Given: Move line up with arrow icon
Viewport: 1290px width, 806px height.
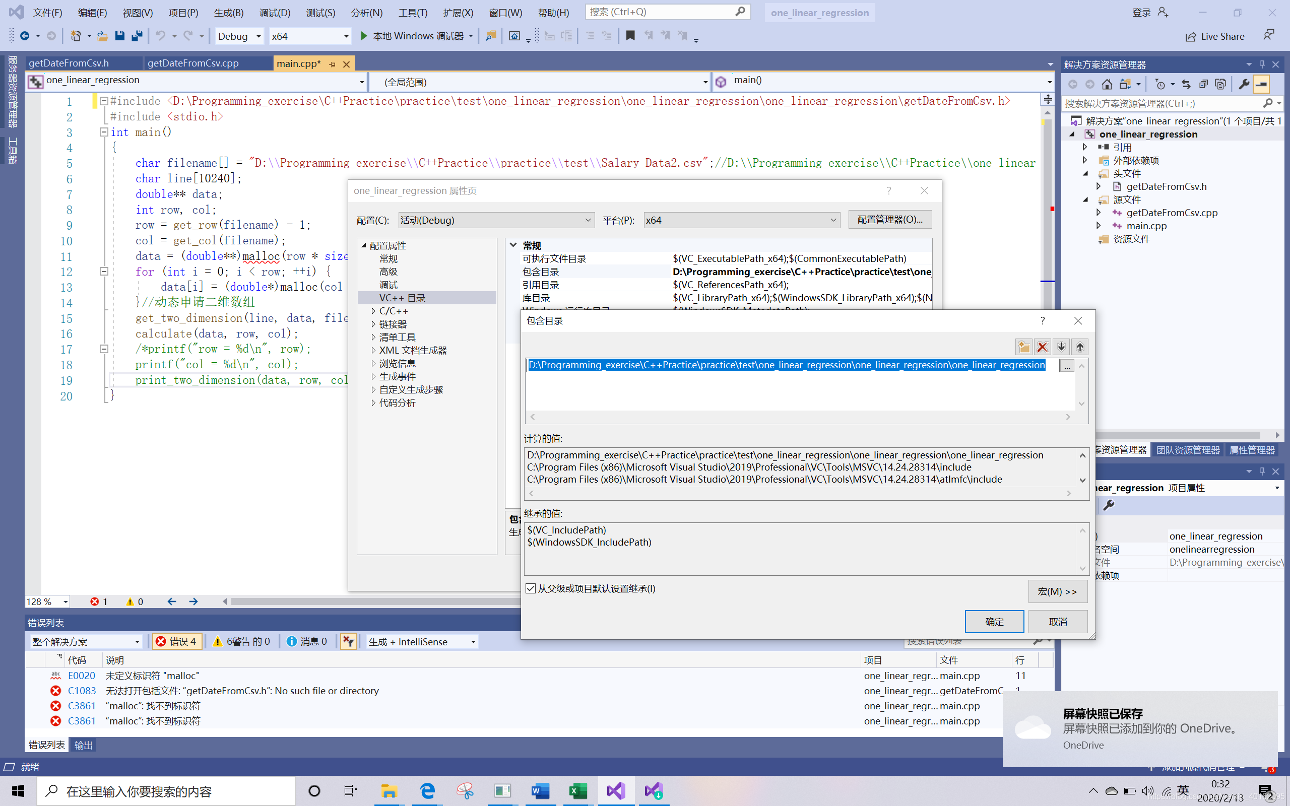Looking at the screenshot, I should [1079, 347].
